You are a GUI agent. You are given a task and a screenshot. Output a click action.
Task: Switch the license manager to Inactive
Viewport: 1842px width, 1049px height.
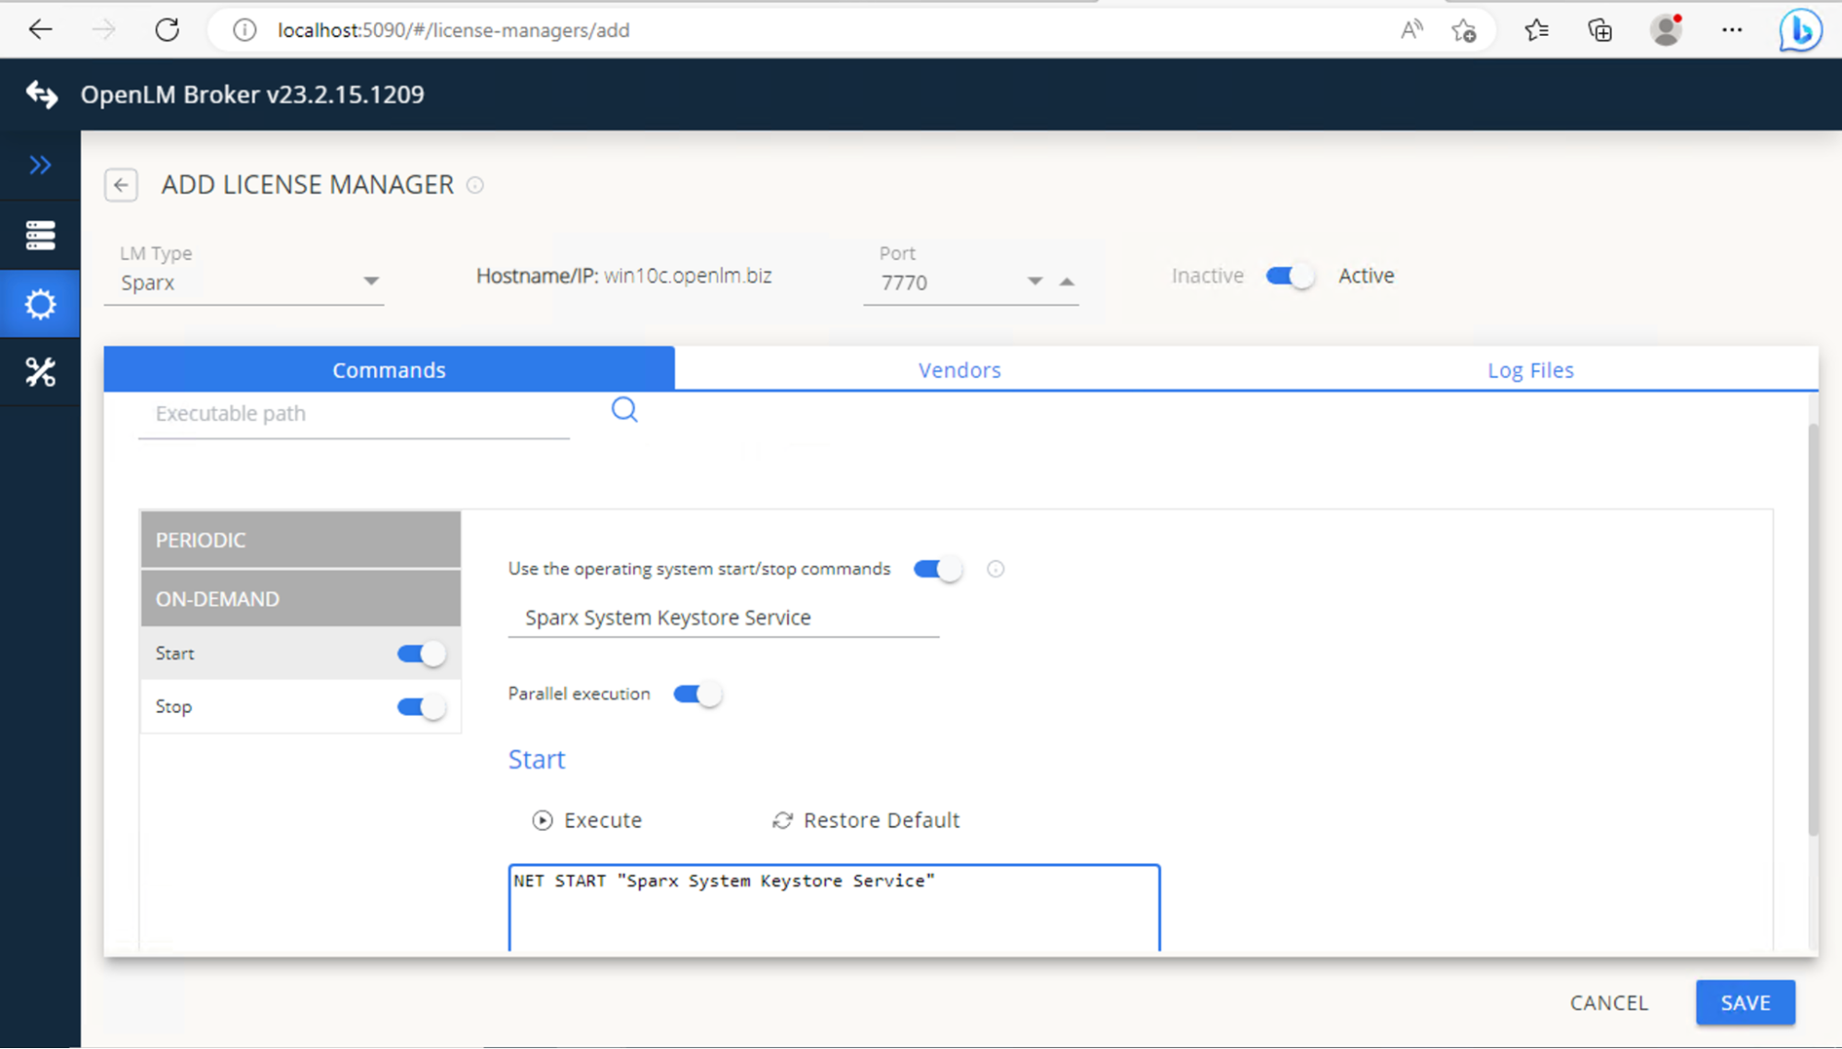point(1289,275)
